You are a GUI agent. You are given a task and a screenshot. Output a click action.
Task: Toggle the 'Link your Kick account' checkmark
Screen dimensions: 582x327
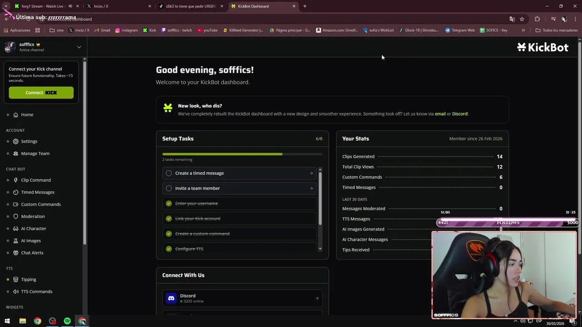[x=169, y=218]
